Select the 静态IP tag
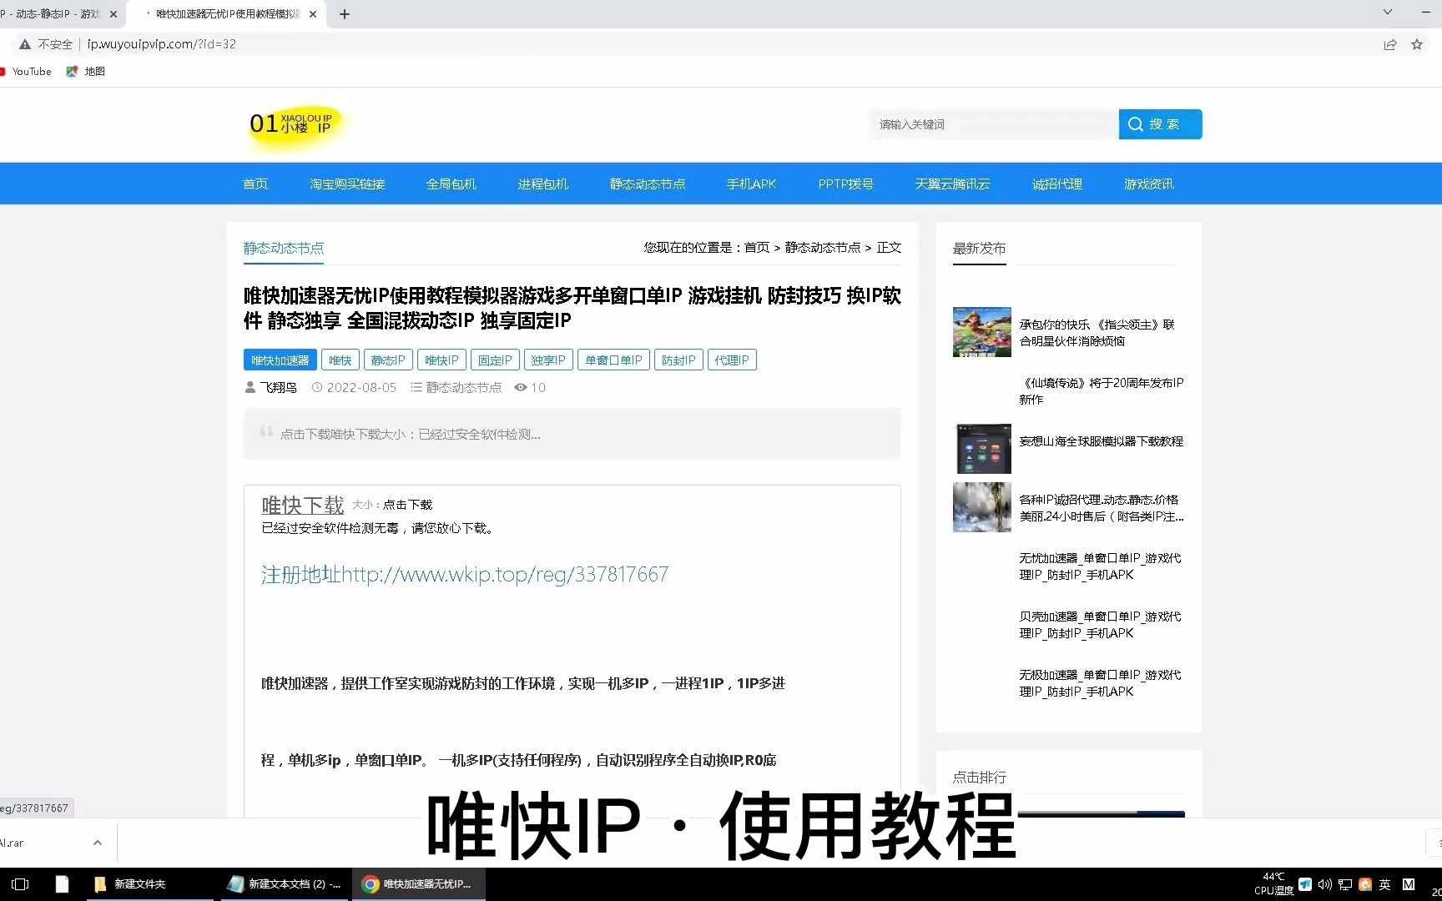Image resolution: width=1442 pixels, height=901 pixels. point(388,360)
